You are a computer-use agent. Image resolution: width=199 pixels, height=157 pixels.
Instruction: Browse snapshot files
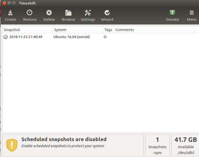[68, 15]
